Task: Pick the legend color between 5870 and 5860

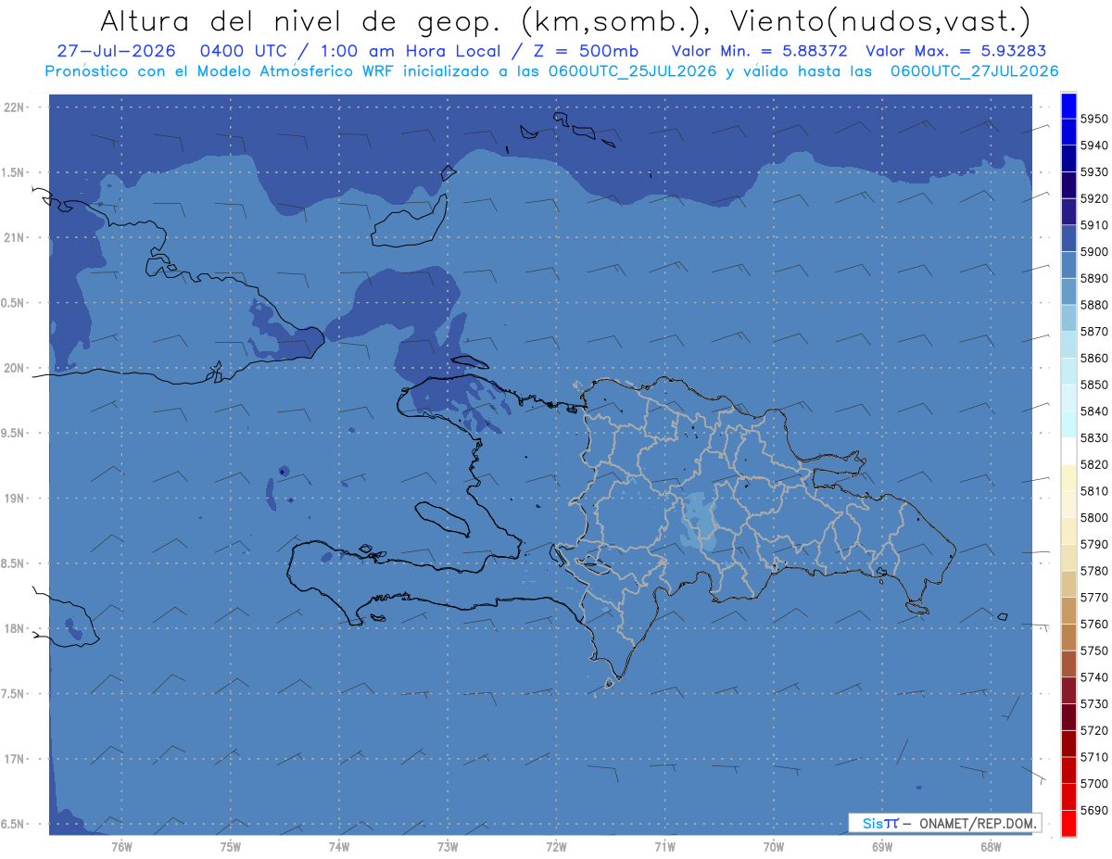Action: coord(1068,345)
